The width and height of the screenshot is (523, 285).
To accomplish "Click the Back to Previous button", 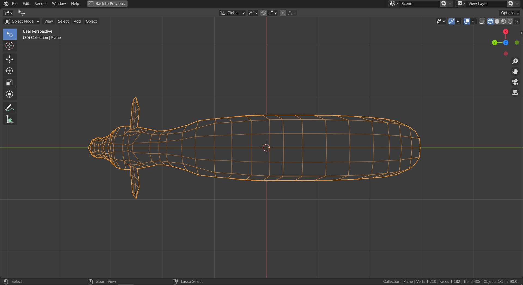I will click(x=107, y=4).
